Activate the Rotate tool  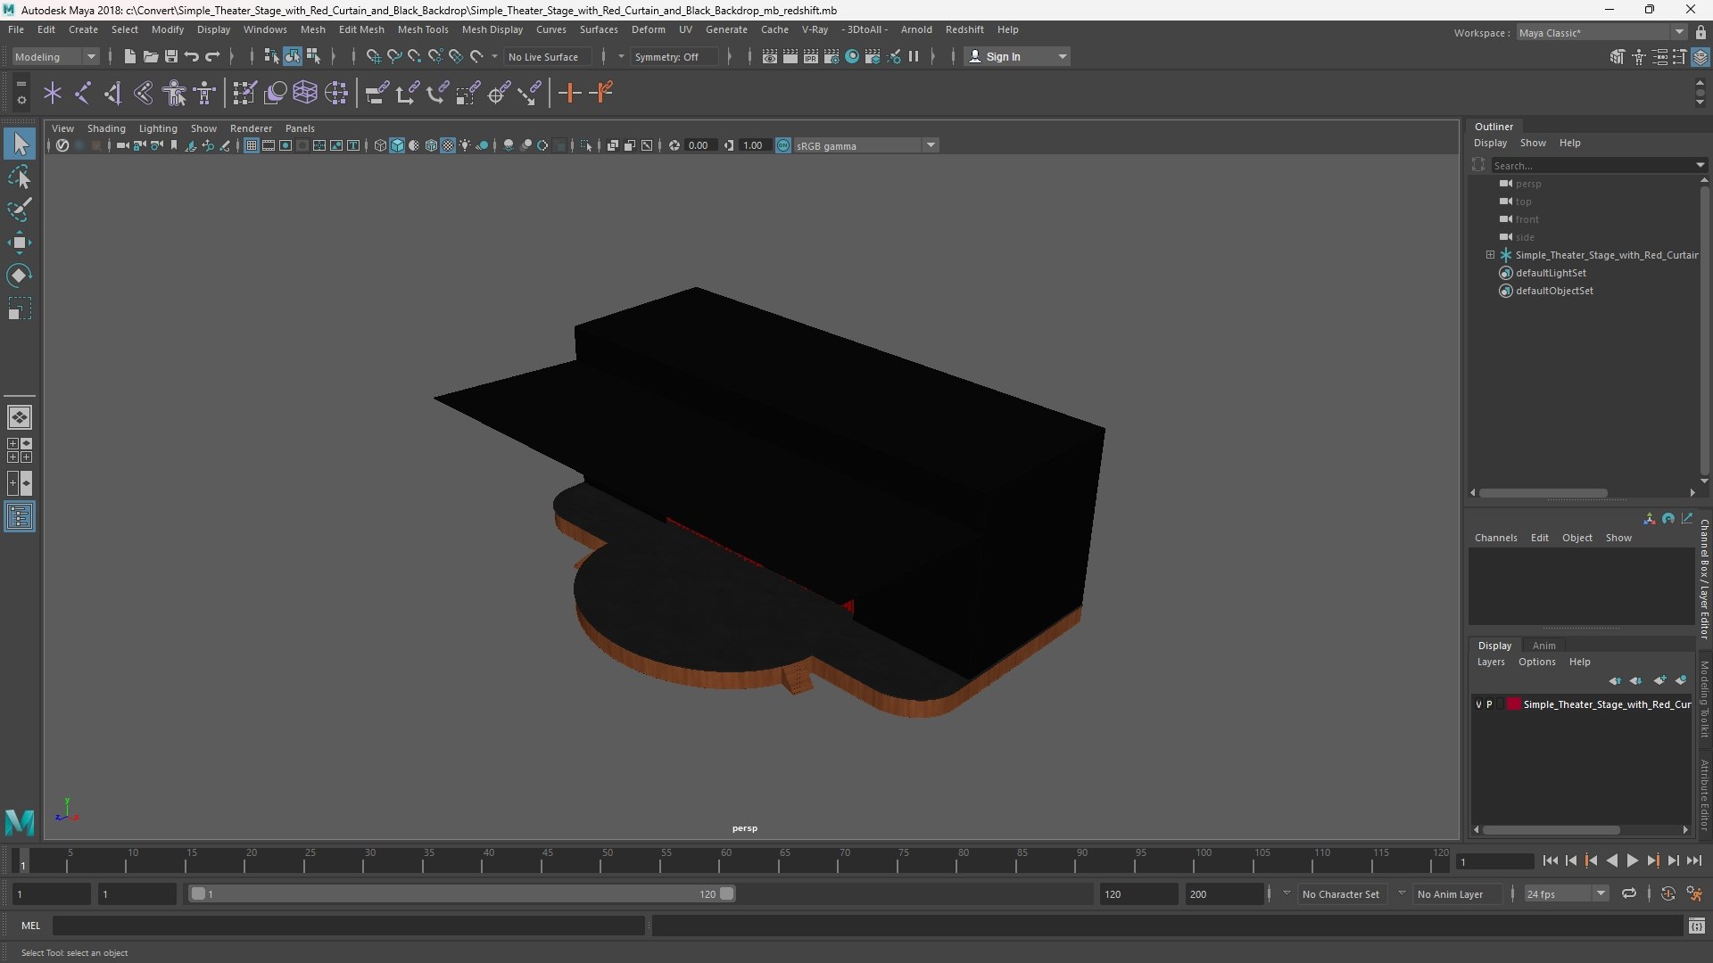click(x=20, y=276)
